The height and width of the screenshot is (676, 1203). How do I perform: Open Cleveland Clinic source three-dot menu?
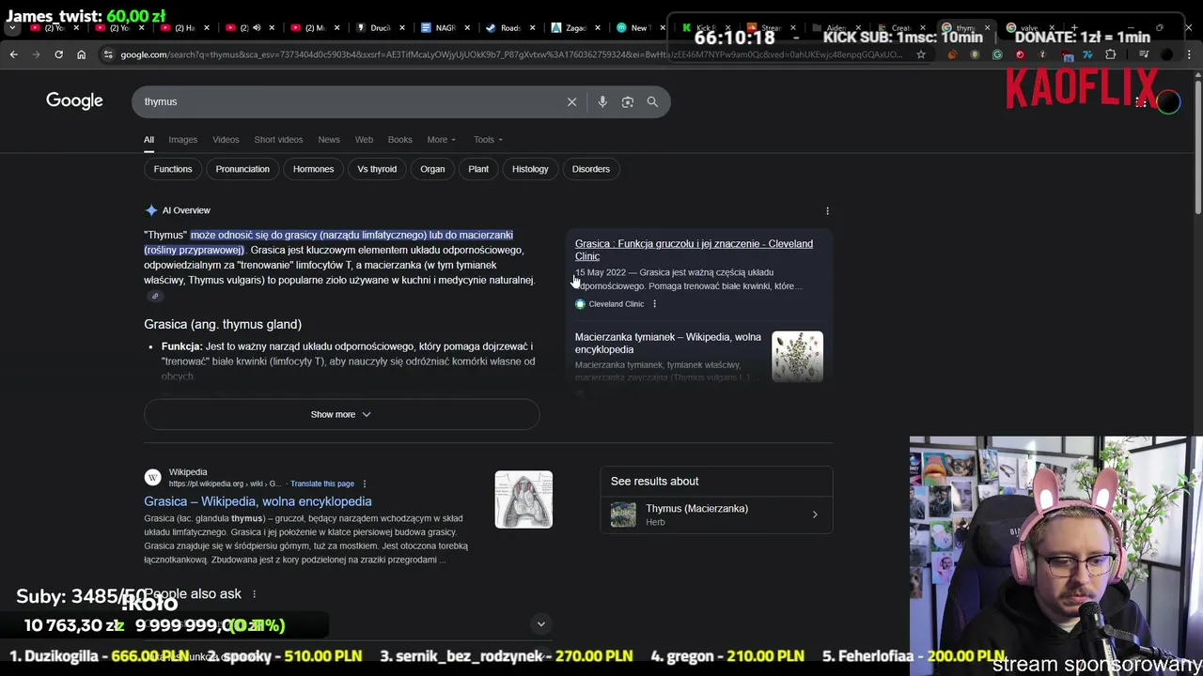point(654,304)
